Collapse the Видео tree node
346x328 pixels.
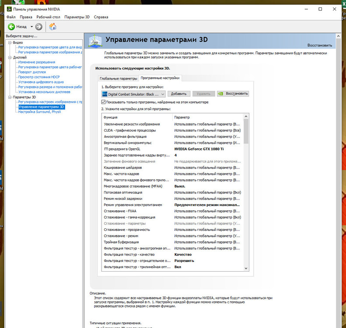tap(10, 42)
